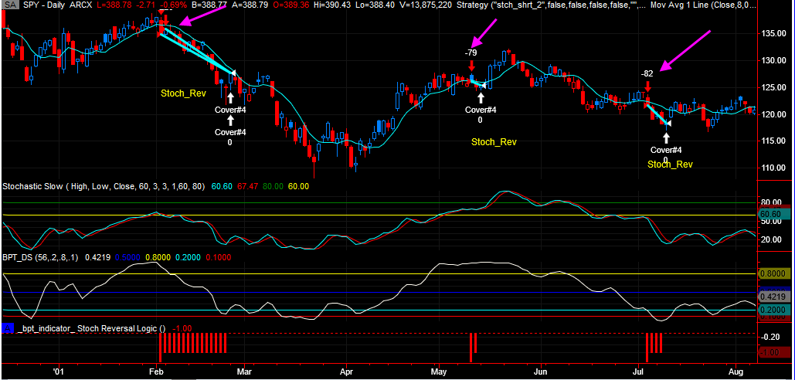Click the yellow 0.8000 marker on BPT_DS axis
Image resolution: width=795 pixels, height=380 pixels.
coord(773,273)
